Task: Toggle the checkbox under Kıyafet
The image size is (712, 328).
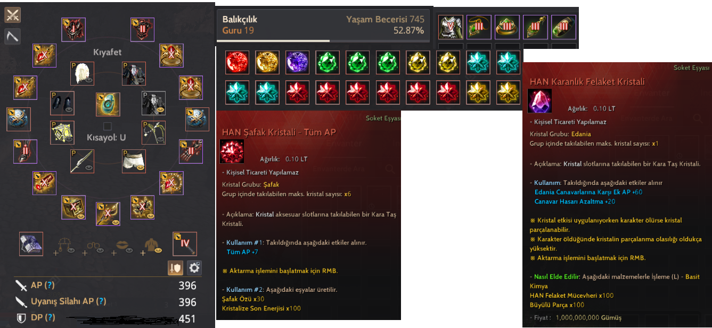Action: tap(108, 126)
